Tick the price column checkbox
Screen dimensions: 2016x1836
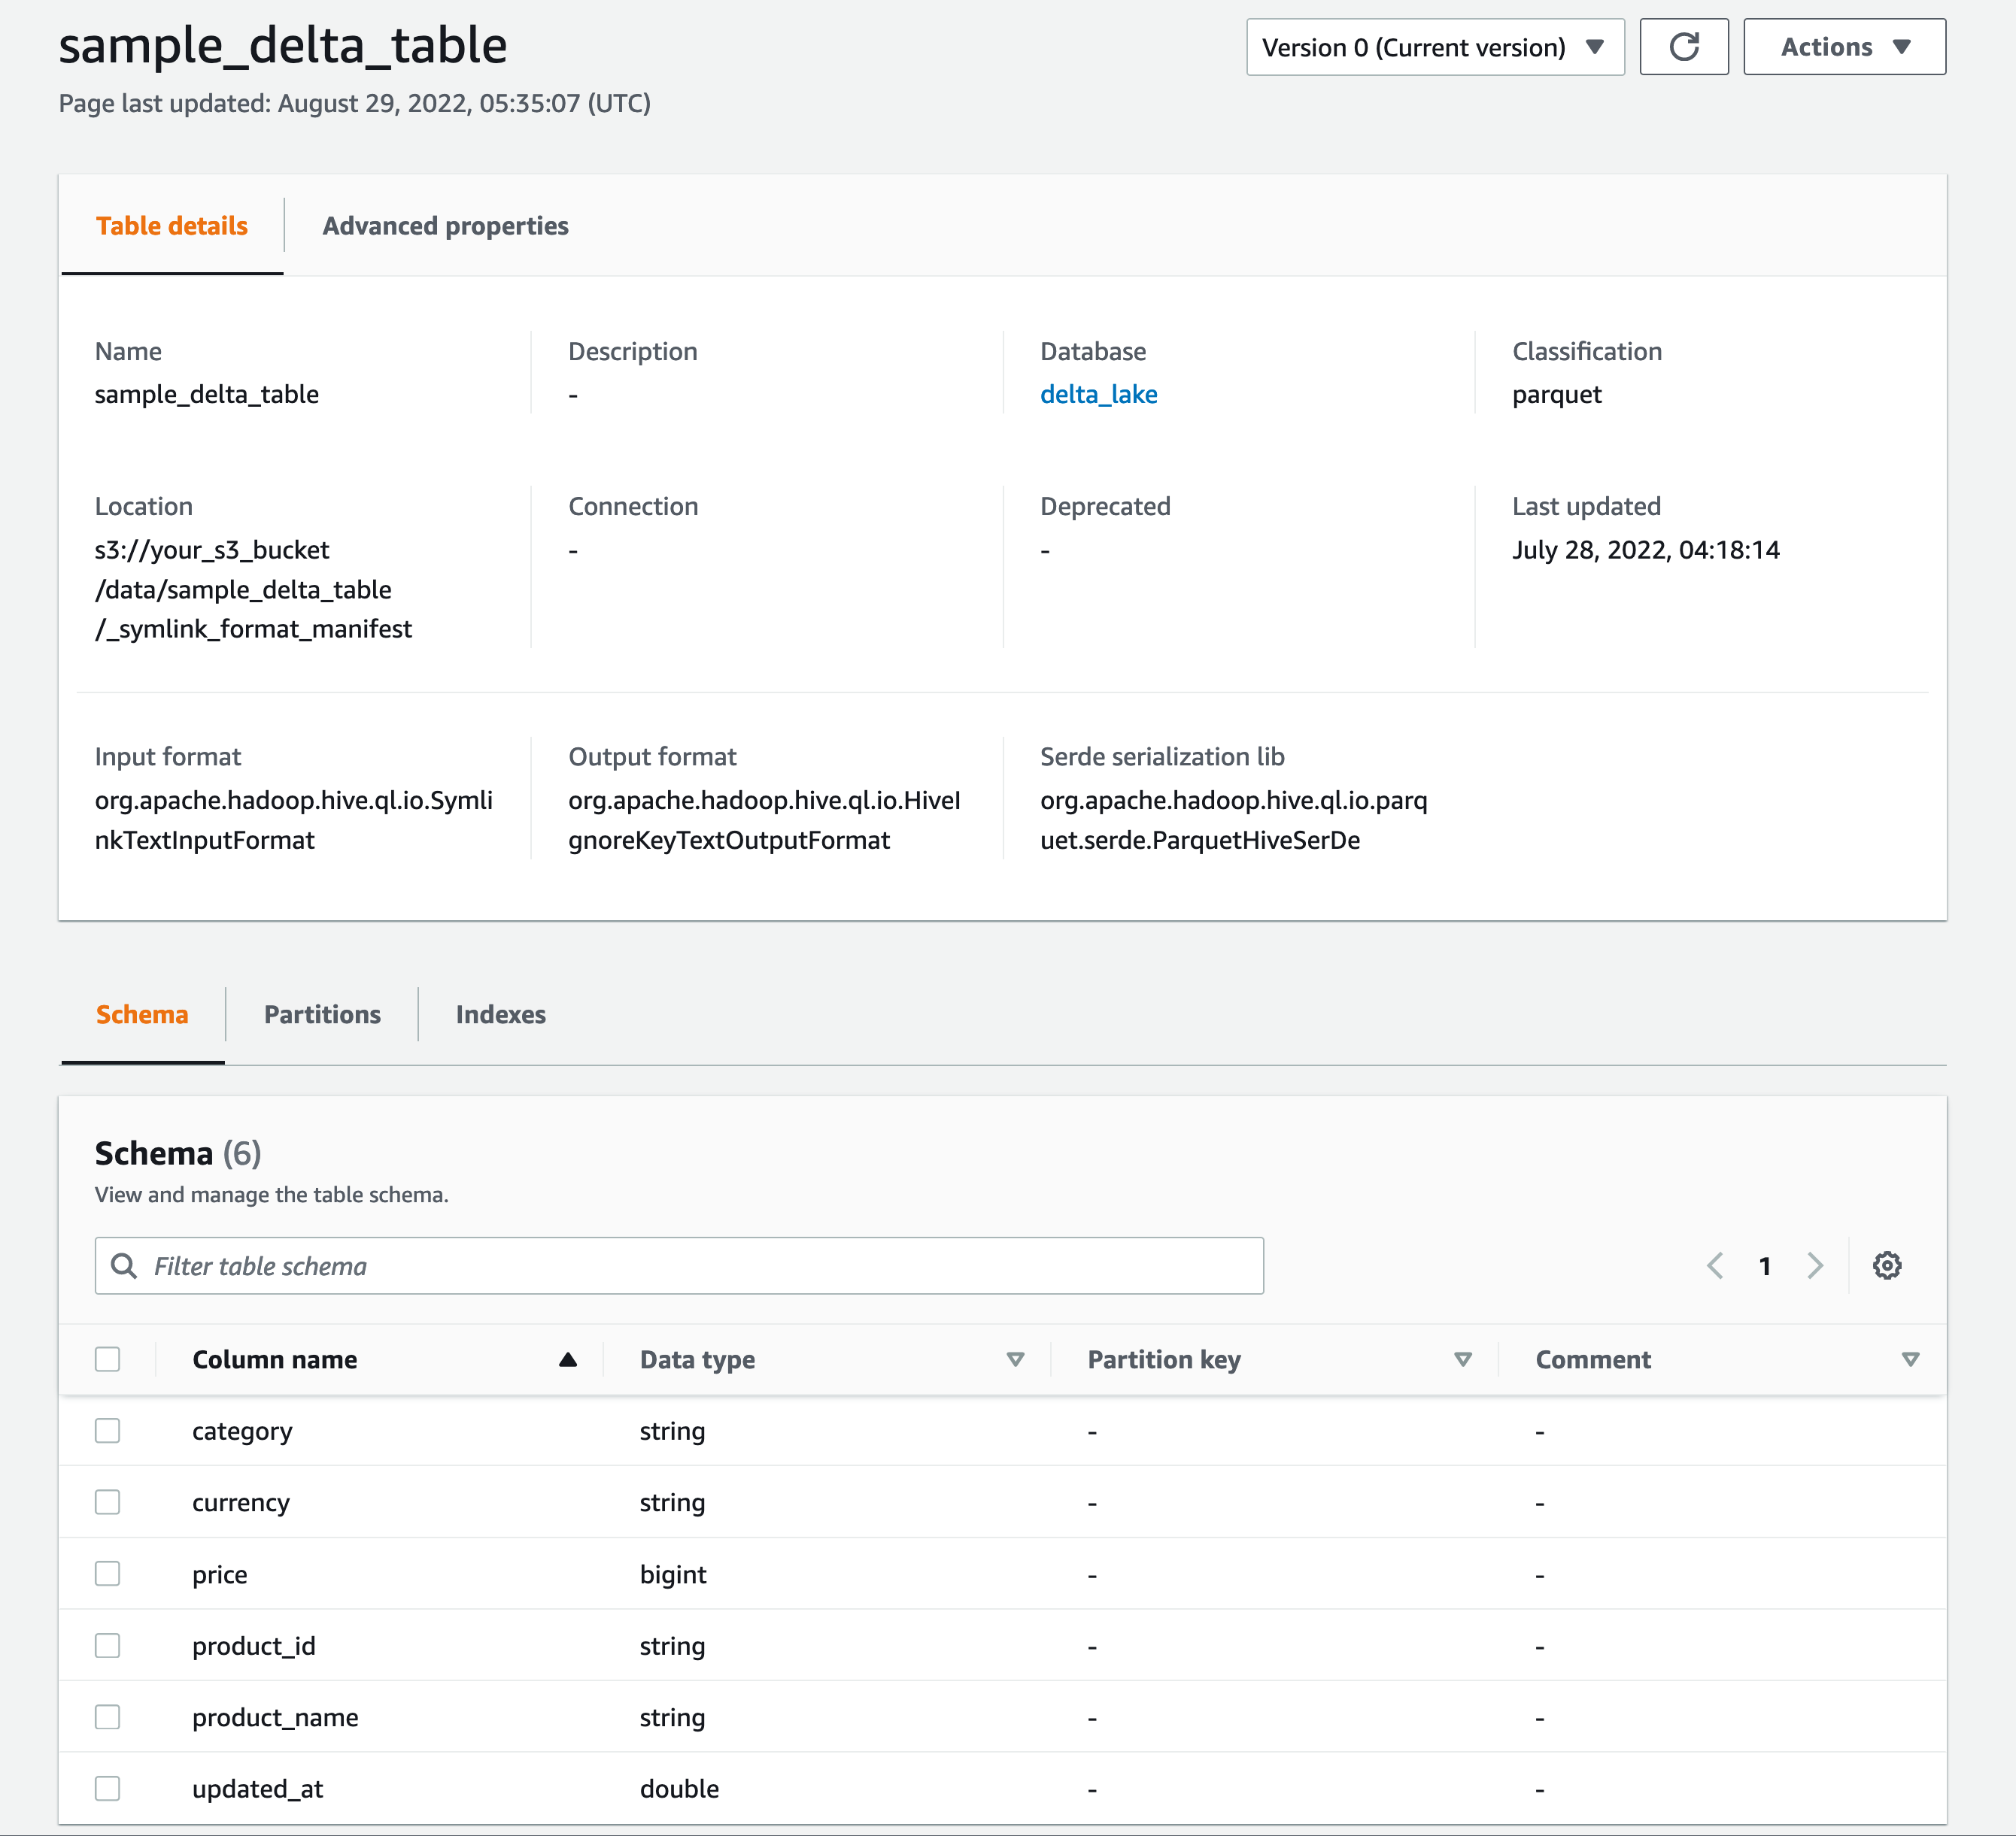[107, 1573]
